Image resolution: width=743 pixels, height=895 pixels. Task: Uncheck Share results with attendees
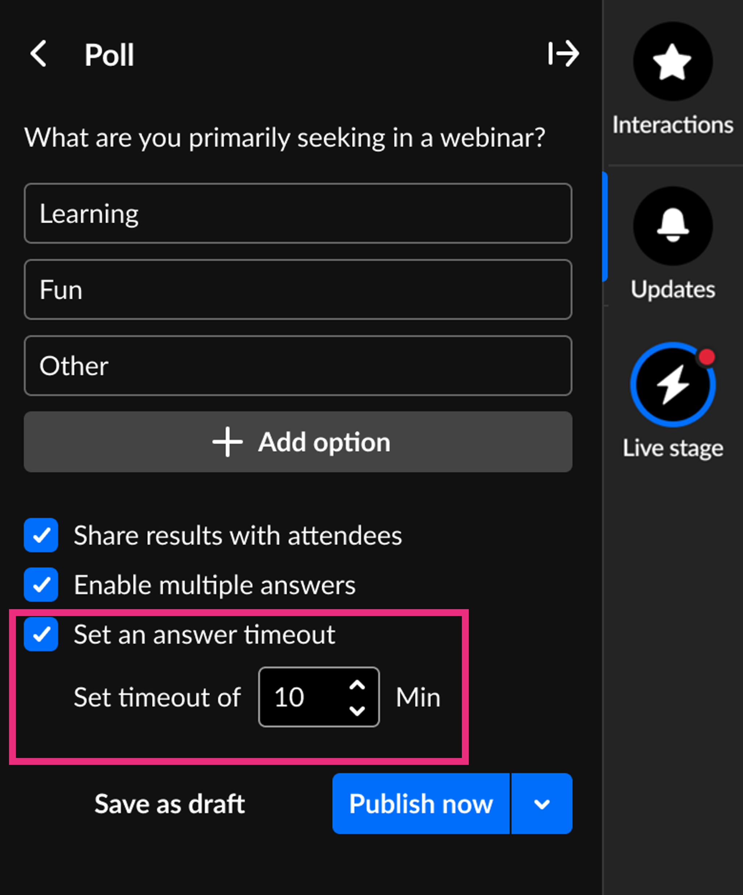coord(41,535)
